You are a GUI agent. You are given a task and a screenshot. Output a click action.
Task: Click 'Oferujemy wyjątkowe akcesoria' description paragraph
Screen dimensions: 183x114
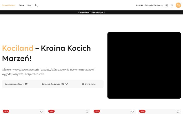tap(48, 72)
